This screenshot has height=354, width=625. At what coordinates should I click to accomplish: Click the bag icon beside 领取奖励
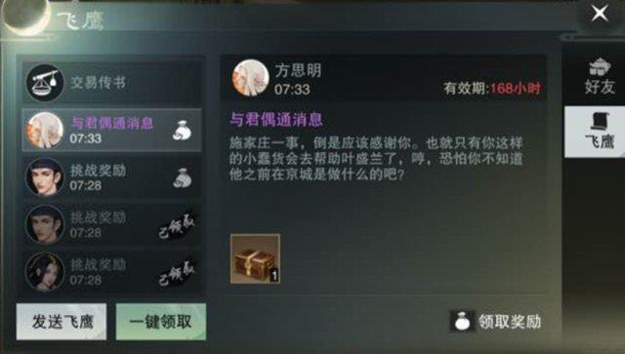[462, 322]
